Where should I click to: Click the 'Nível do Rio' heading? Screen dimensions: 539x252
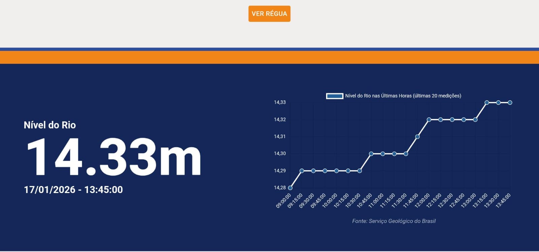tap(50, 125)
